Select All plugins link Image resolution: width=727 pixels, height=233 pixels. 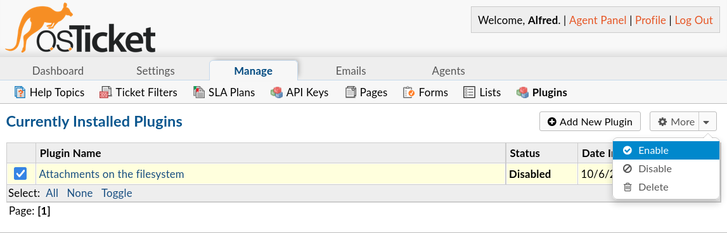pos(52,193)
